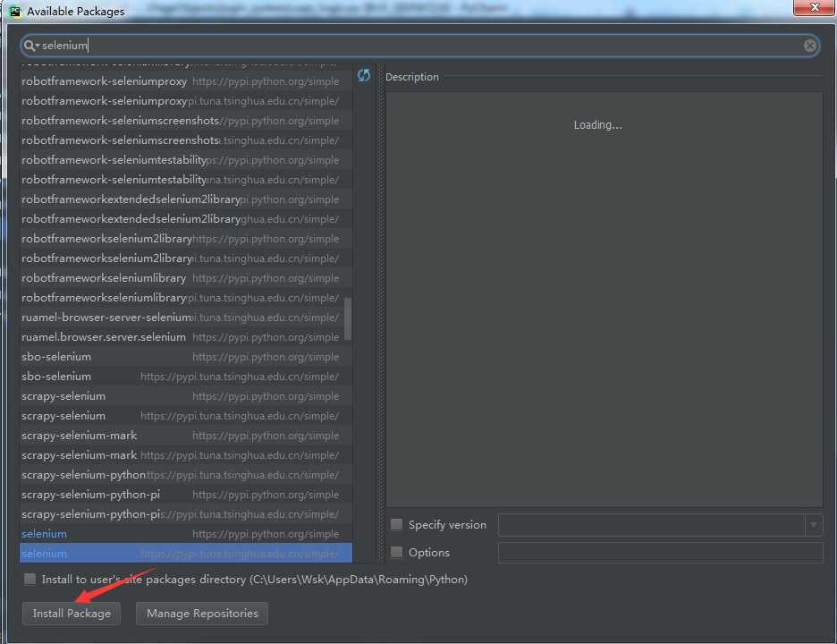
Task: Click the Manage Repositories button
Action: [x=202, y=614]
